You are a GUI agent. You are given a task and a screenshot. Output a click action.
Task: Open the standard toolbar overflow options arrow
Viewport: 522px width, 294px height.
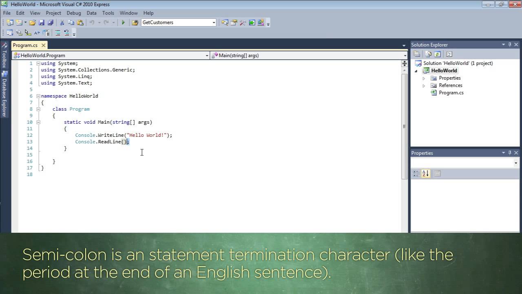pos(268,24)
